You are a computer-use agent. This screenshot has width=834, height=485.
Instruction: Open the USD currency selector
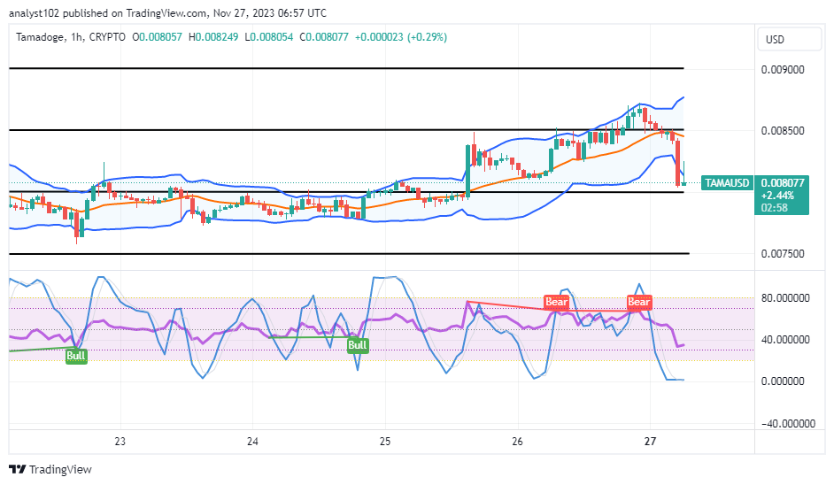(776, 40)
